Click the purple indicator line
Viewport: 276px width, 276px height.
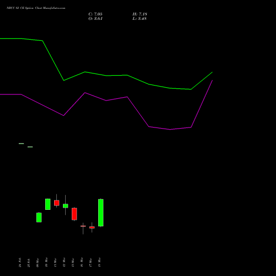pos(106,100)
